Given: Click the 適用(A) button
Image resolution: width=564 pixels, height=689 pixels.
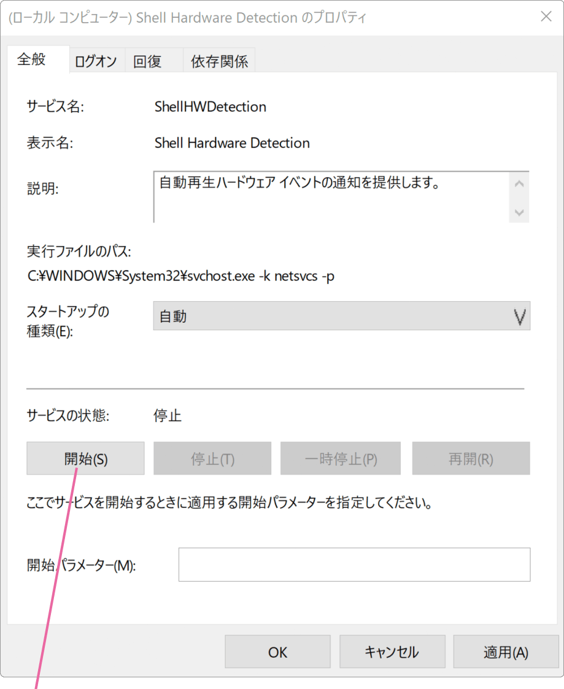Looking at the screenshot, I should (x=506, y=652).
